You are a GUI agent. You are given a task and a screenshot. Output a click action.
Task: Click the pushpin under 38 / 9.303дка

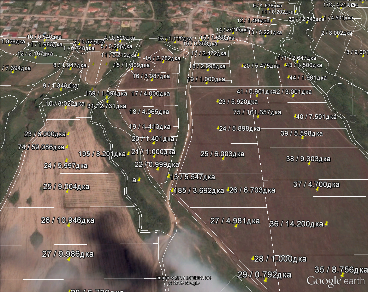(309, 163)
